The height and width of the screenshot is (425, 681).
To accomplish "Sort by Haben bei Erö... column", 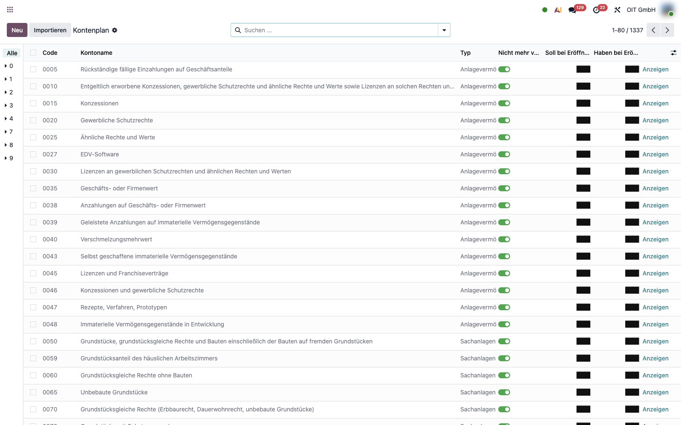I will click(616, 53).
